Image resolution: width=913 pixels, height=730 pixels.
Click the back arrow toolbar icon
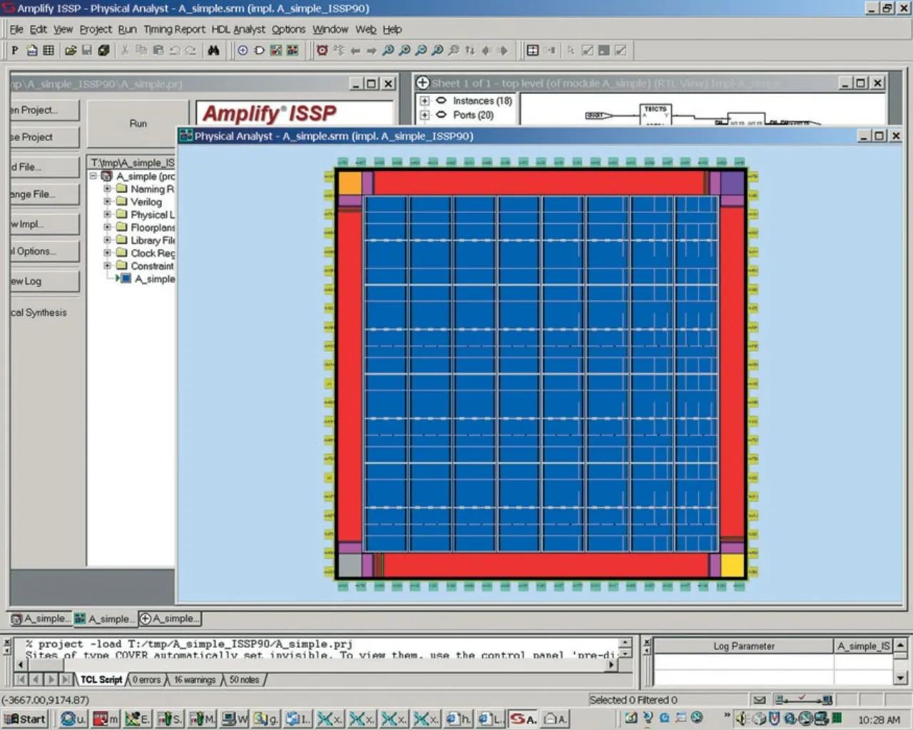(355, 51)
